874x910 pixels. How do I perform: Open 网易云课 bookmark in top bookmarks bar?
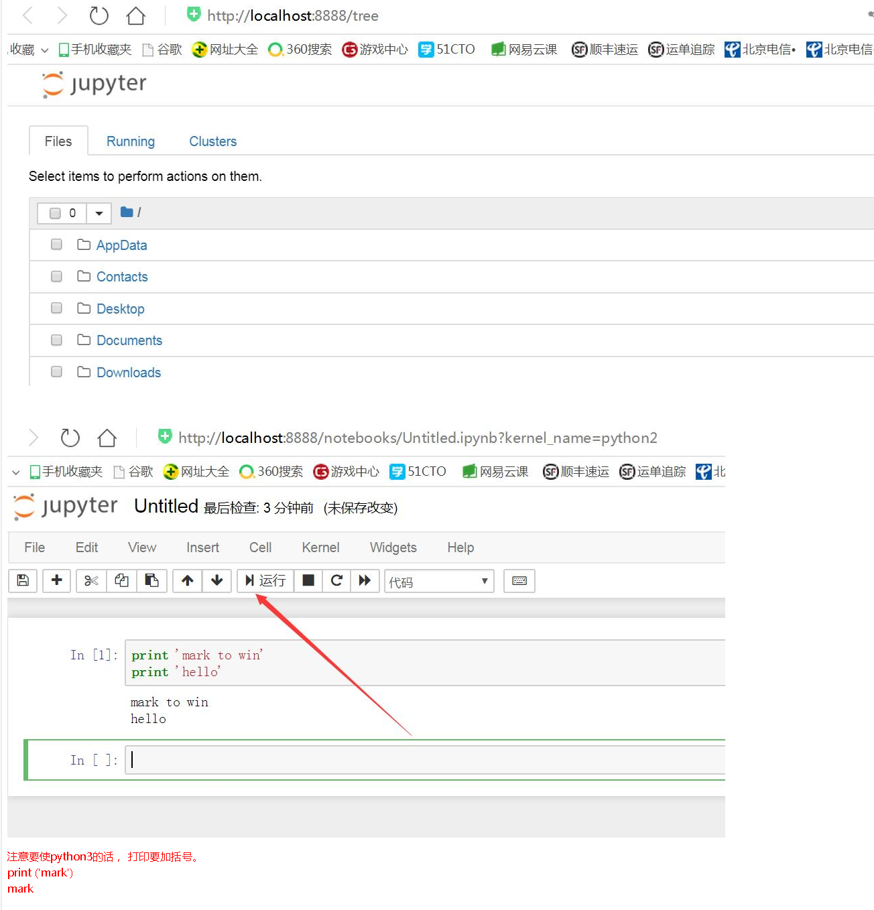(x=524, y=50)
